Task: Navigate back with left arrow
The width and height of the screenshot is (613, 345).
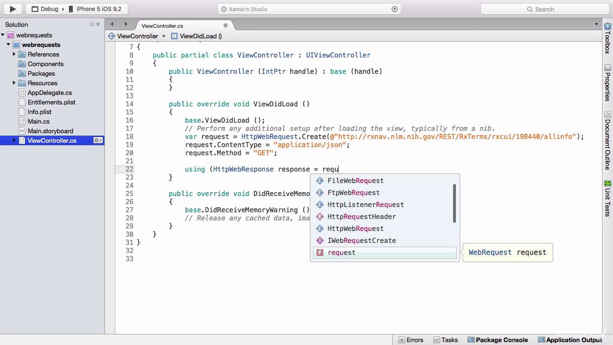Action: click(112, 24)
